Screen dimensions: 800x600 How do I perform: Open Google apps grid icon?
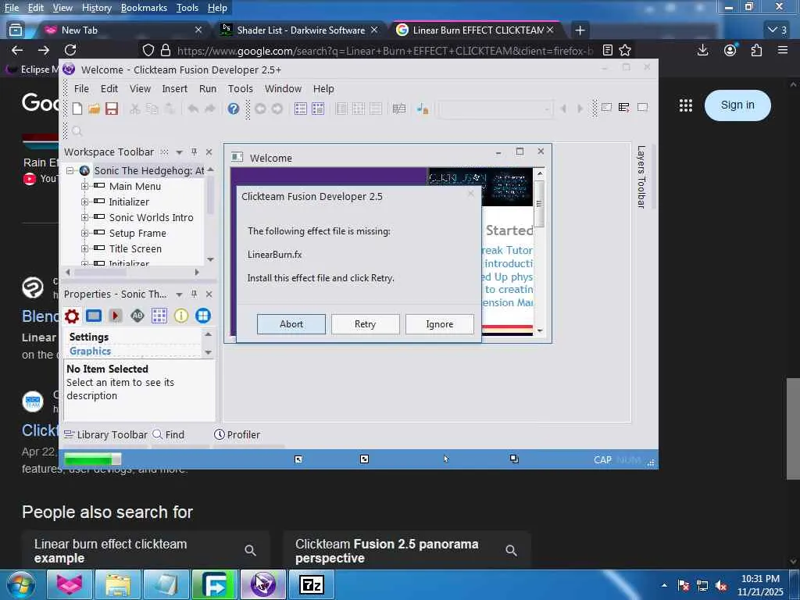click(x=686, y=105)
